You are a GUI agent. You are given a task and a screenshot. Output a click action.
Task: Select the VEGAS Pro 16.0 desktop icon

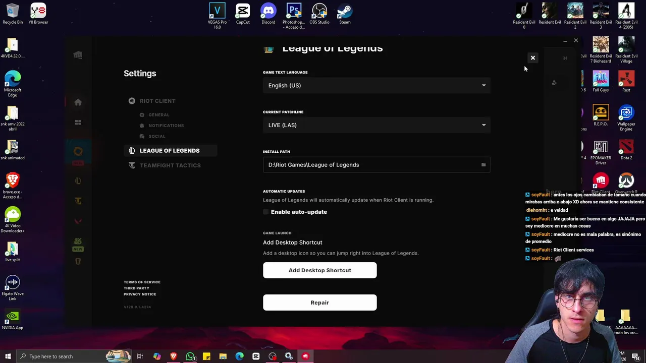pyautogui.click(x=217, y=16)
